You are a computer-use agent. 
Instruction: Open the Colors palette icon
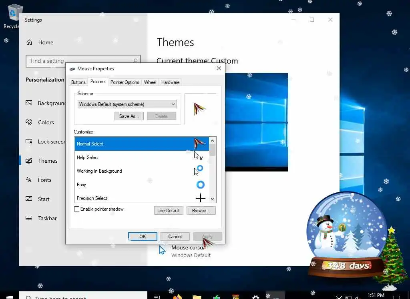click(x=29, y=122)
